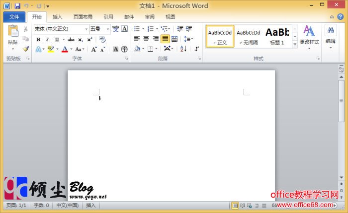
Task: Apply the 标题 1 style
Action: pyautogui.click(x=277, y=36)
